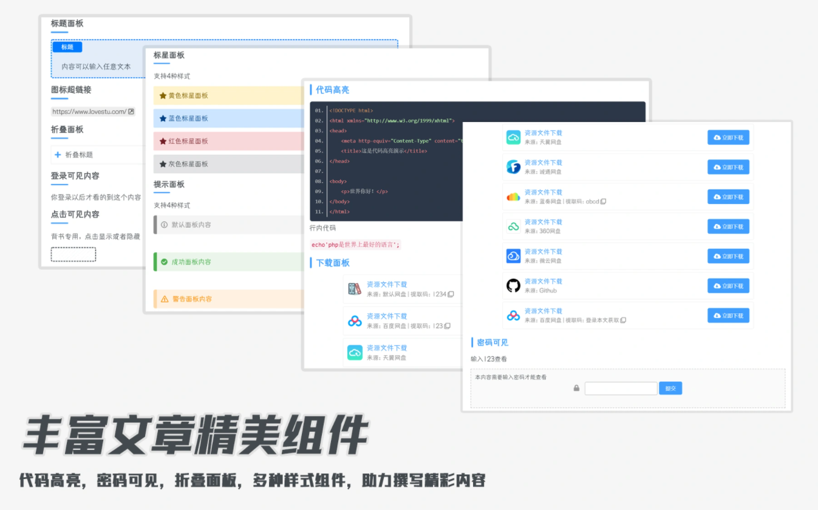The height and width of the screenshot is (510, 818).
Task: Click the Weiyun netdisk icon
Action: (513, 256)
